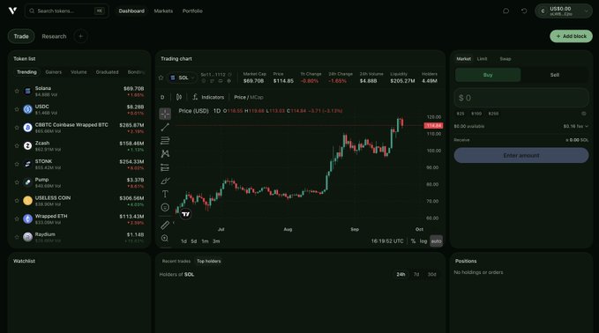Select the Trending token filter

(26, 72)
